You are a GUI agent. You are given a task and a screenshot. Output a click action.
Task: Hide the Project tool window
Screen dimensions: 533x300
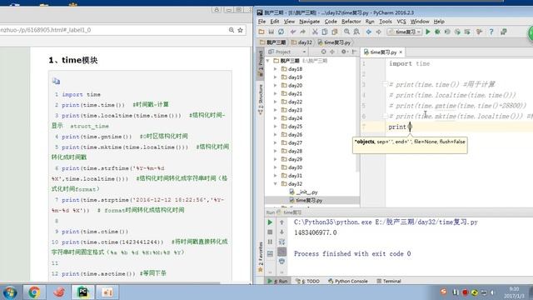pos(355,52)
